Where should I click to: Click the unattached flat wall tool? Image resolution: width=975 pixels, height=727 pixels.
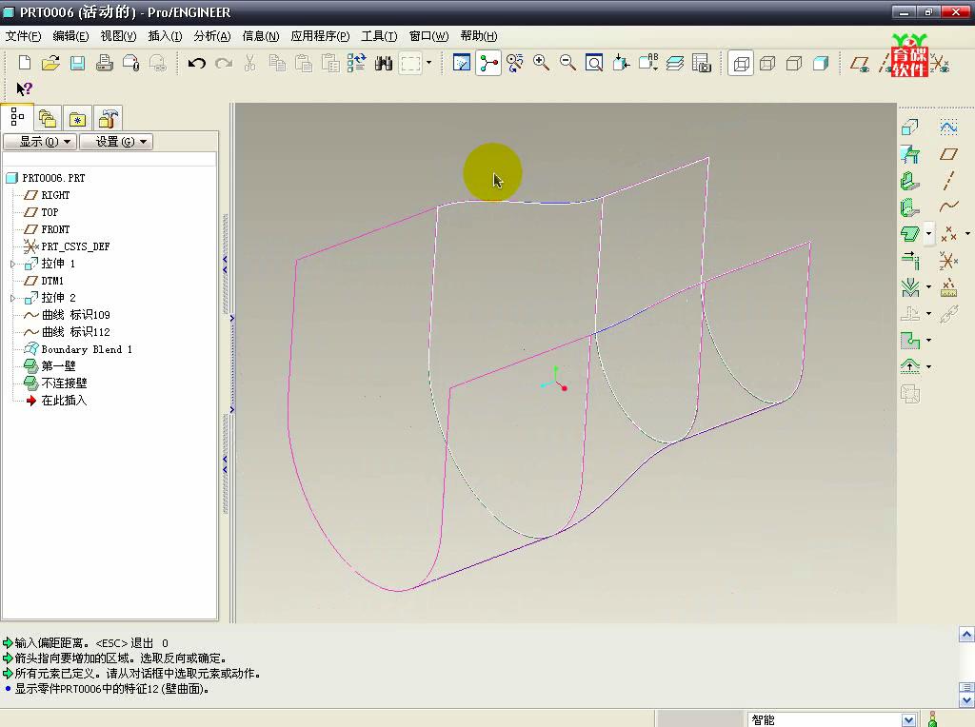(909, 234)
